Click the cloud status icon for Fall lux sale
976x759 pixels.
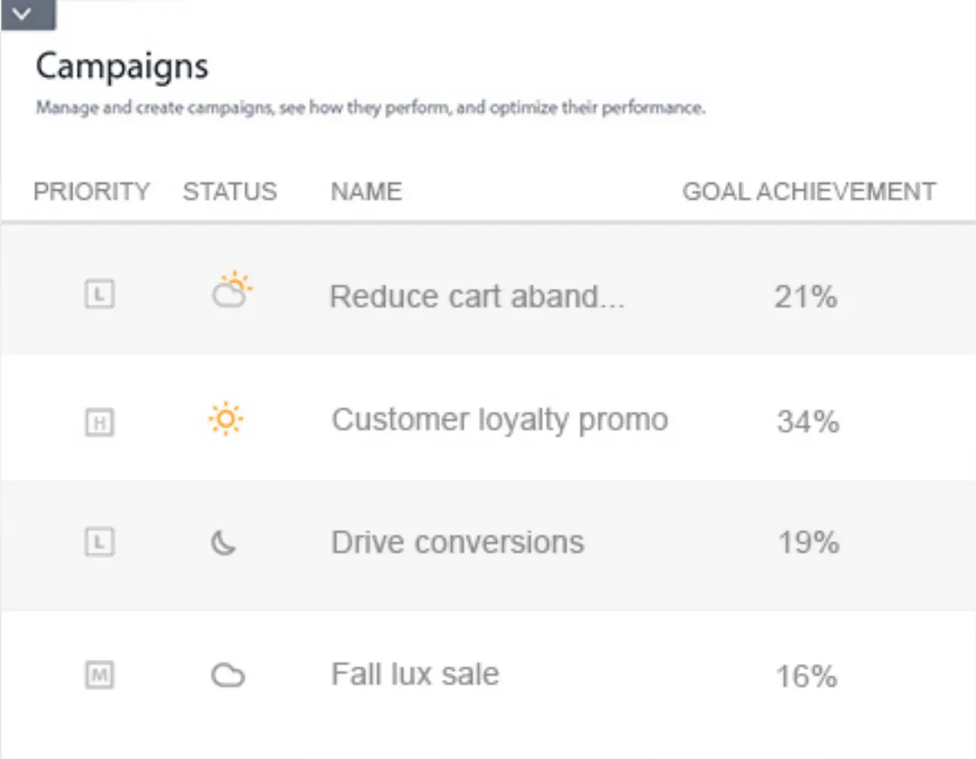[x=227, y=675]
